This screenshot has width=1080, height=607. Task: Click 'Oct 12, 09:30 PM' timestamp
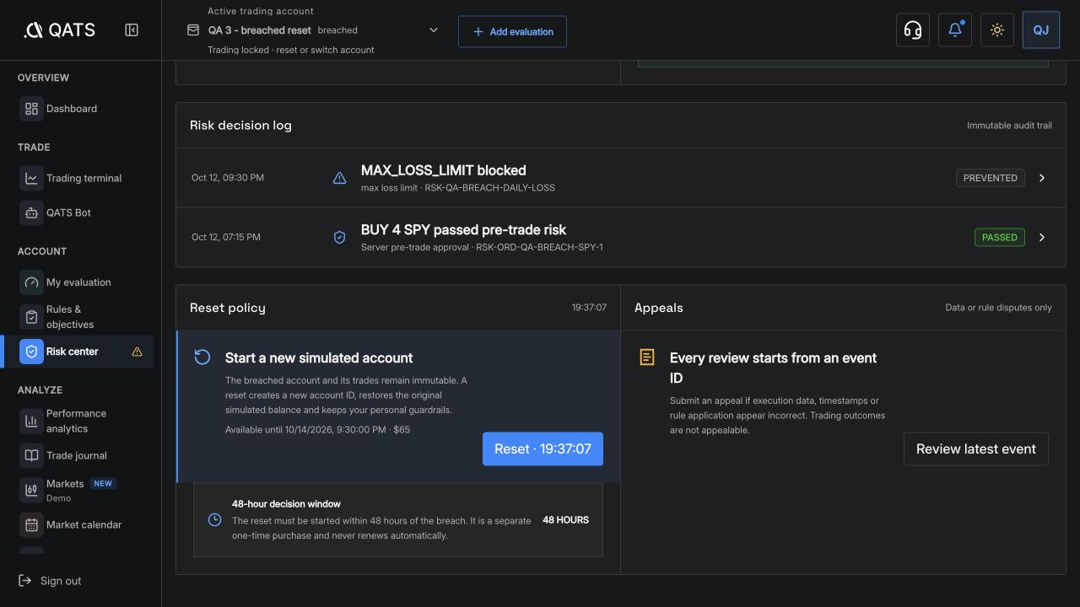pyautogui.click(x=228, y=178)
